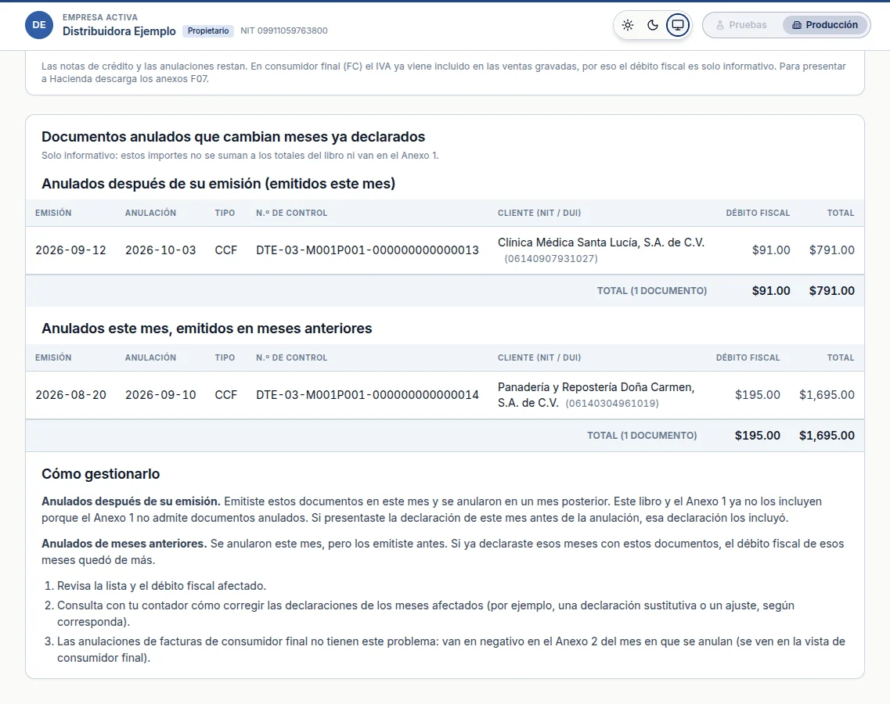Select system theme monitor icon
The width and height of the screenshot is (890, 704).
(678, 25)
